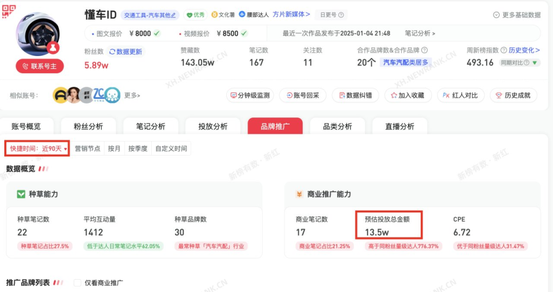Screen dimensions: 553x292
Task: Open the 快捷时间 近90天 dropdown
Action: (37, 149)
